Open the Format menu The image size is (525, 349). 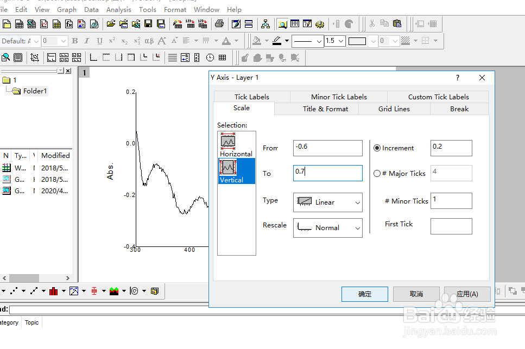[175, 10]
